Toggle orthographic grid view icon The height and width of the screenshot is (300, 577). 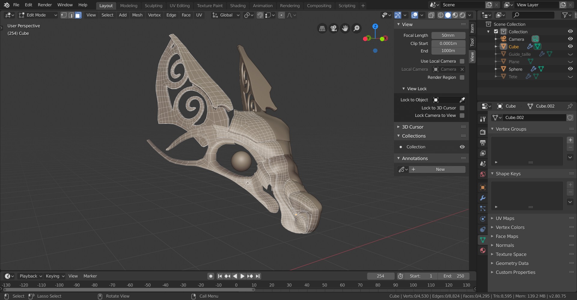tap(322, 28)
